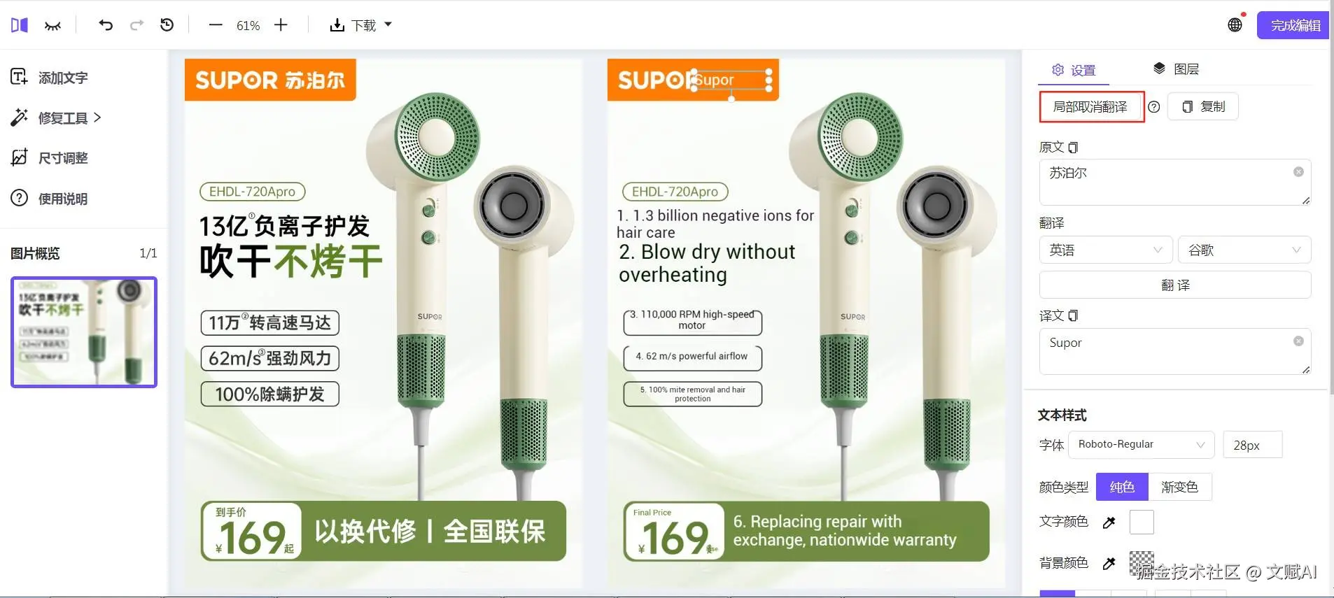Copy the 原文 source text icon
The width and height of the screenshot is (1334, 598).
[1073, 148]
